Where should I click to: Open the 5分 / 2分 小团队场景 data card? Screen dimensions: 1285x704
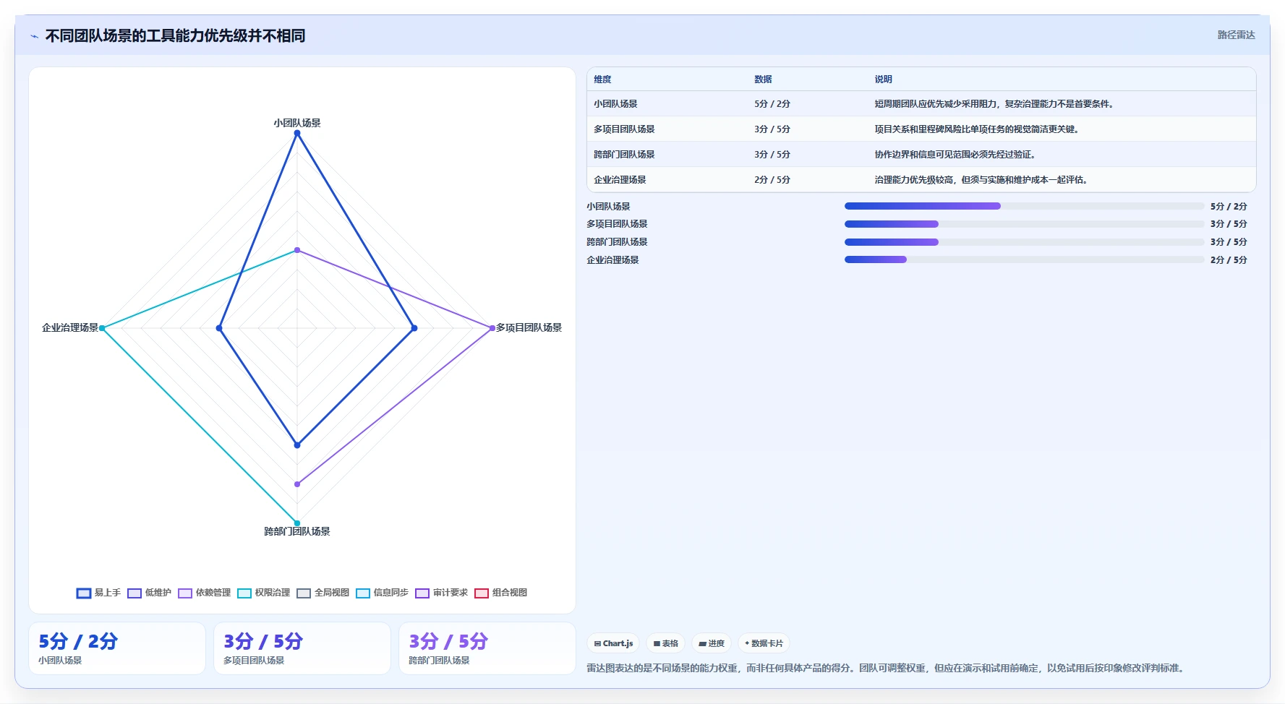pos(117,648)
